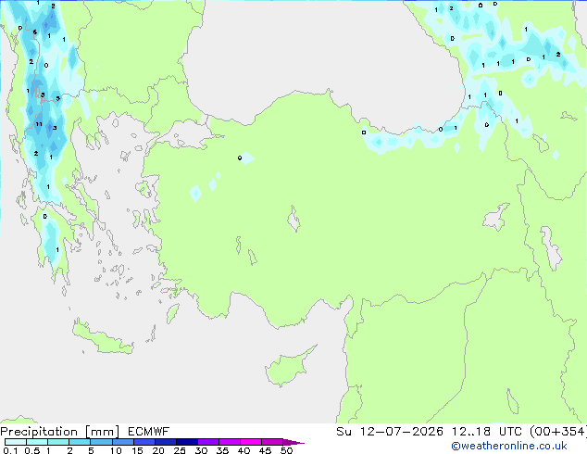Screen dimensions: 587x454
Task: Click the '0.1' legend scale value
Action: [x=10, y=450]
